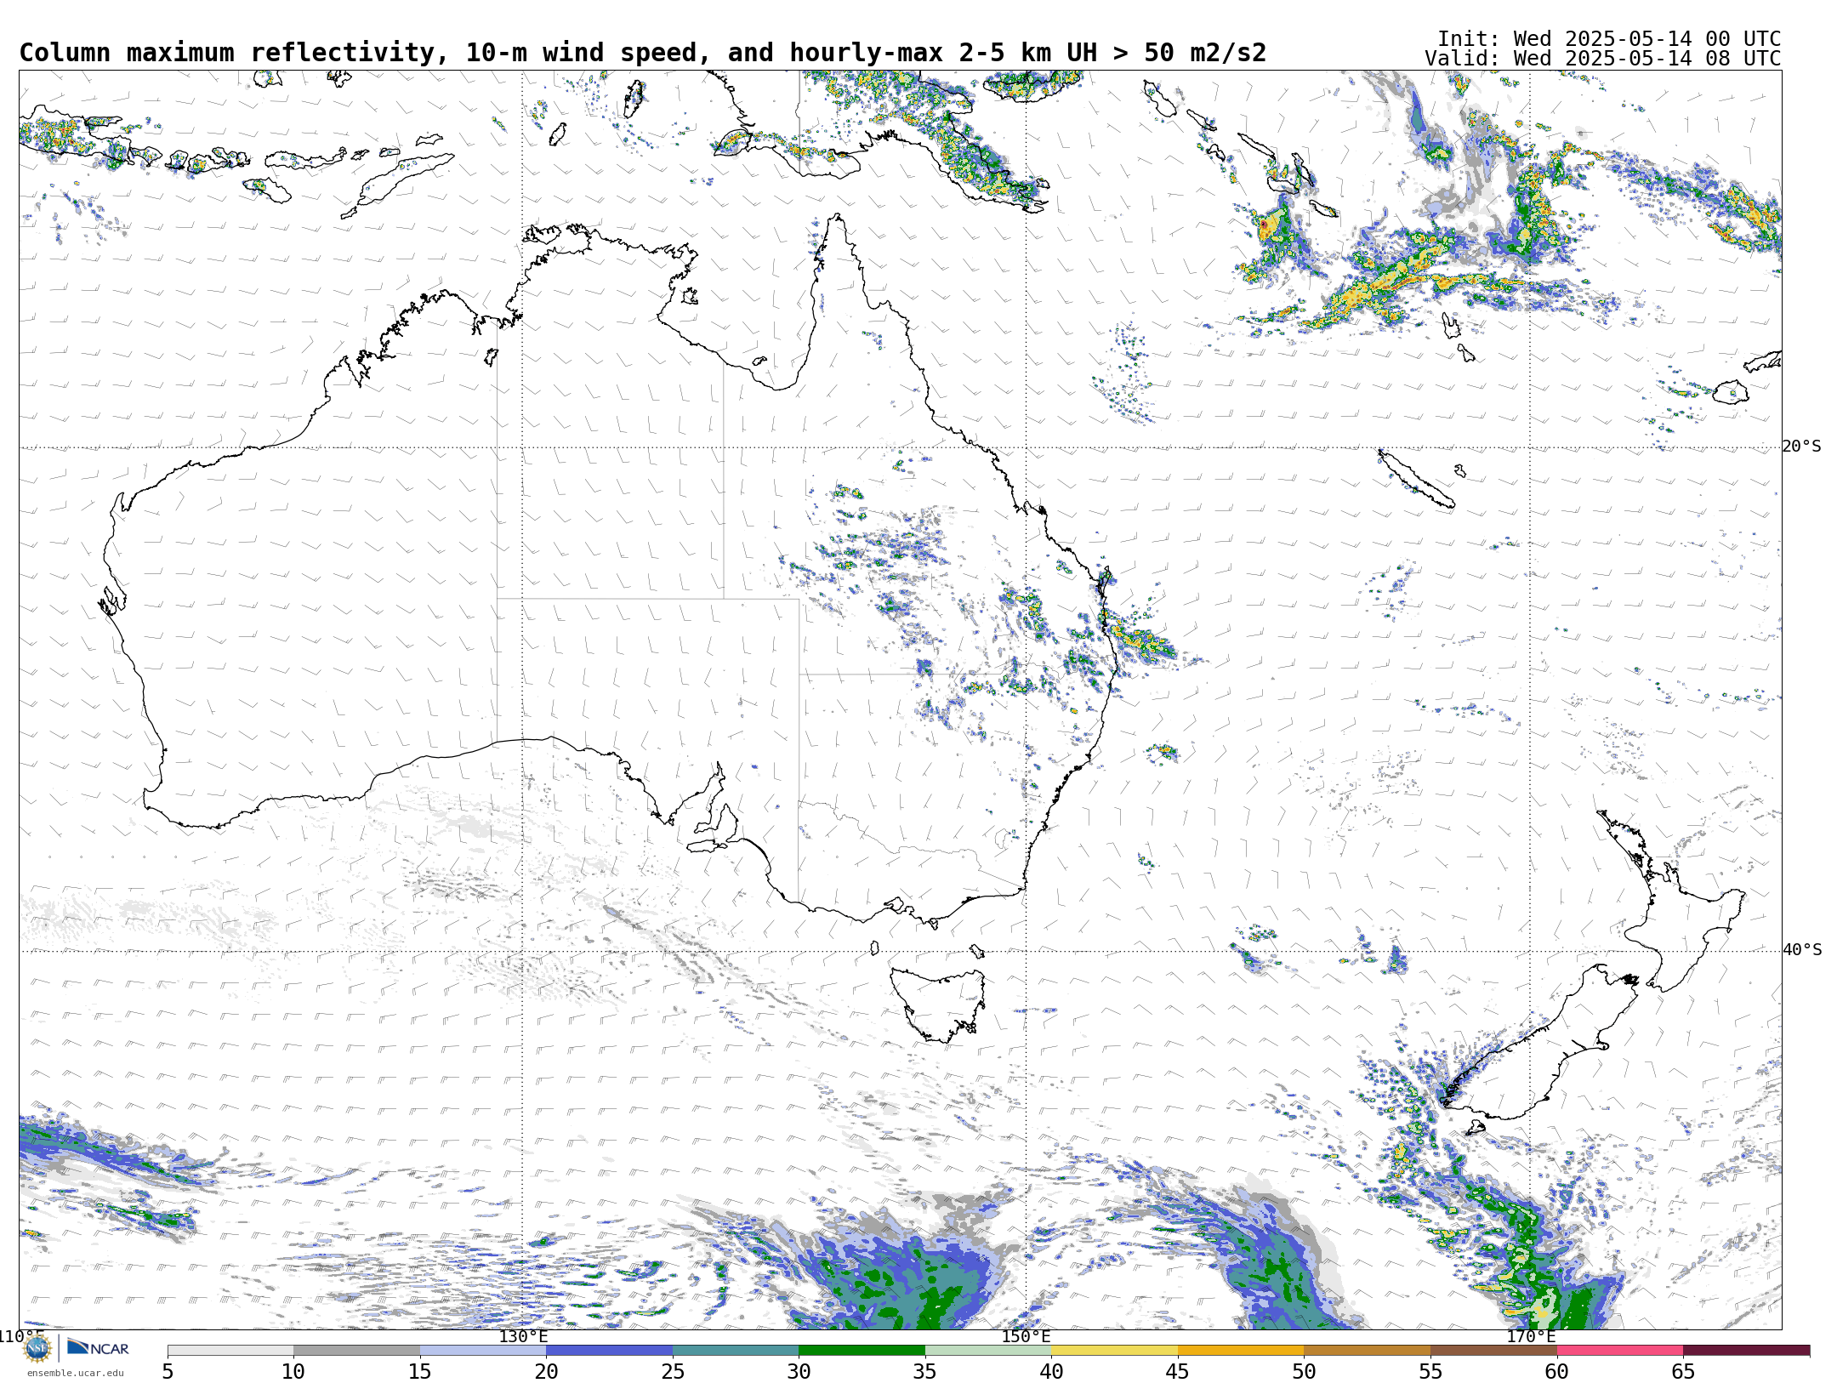Select the light gray 5-10 colorbar segment
Viewport: 1837px width, 1383px height.
[230, 1351]
